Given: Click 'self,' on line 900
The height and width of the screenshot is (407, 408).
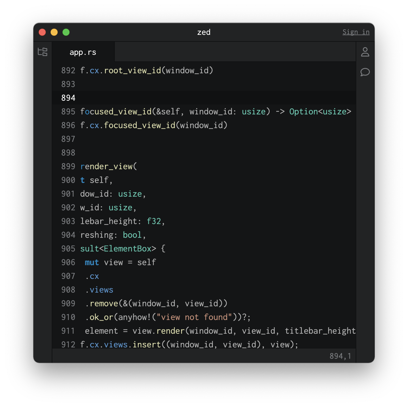Looking at the screenshot, I should pos(101,180).
